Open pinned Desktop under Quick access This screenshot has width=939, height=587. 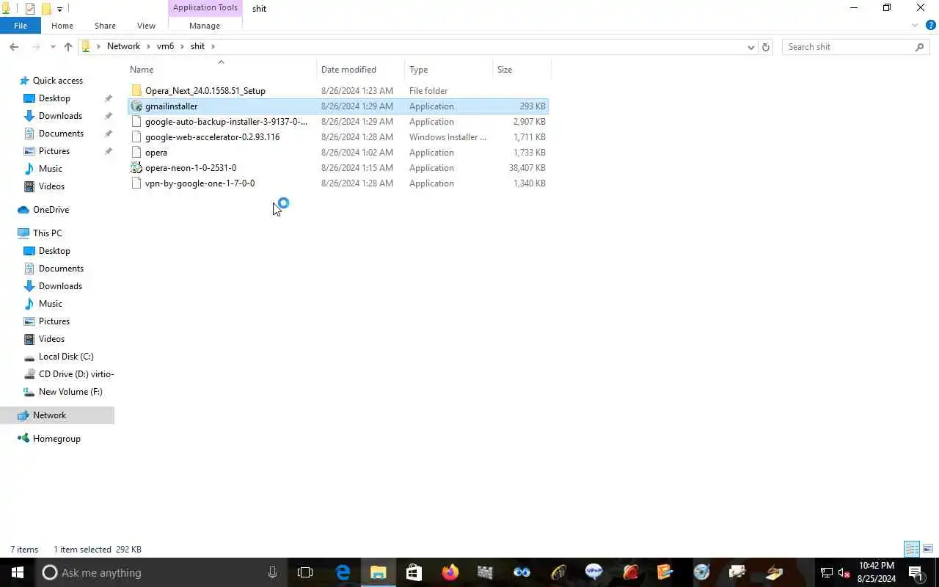coord(54,98)
